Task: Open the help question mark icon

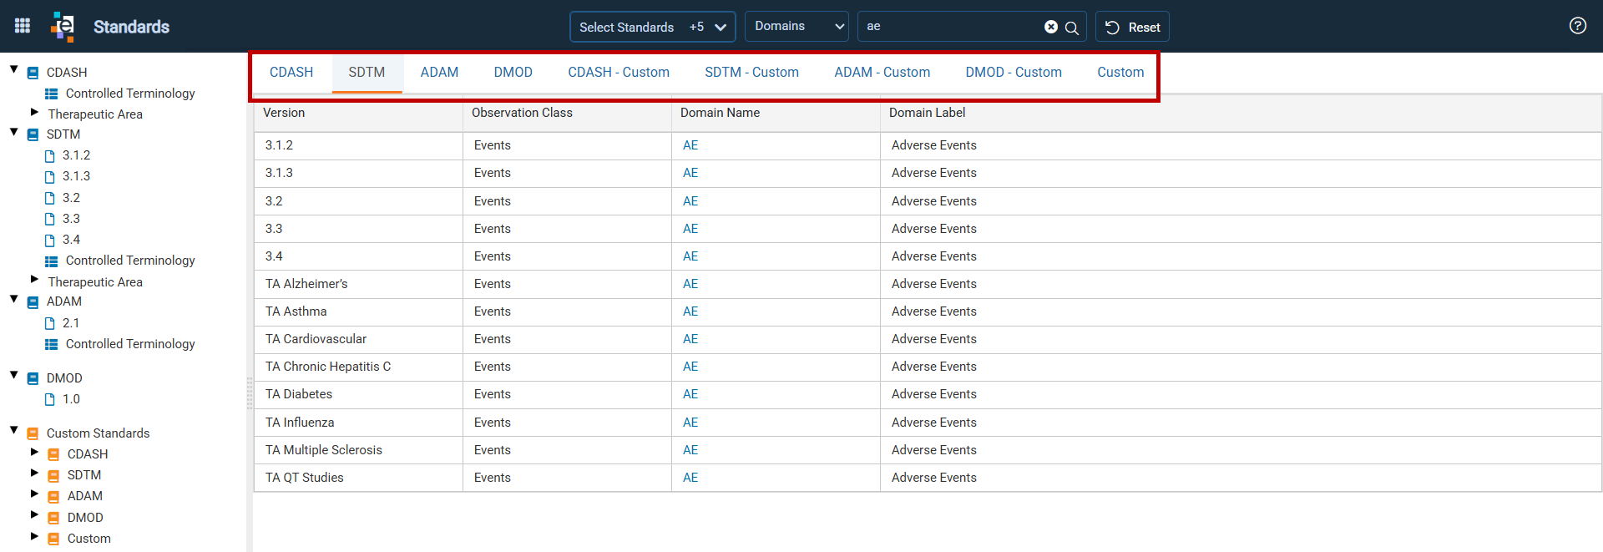Action: click(1577, 26)
